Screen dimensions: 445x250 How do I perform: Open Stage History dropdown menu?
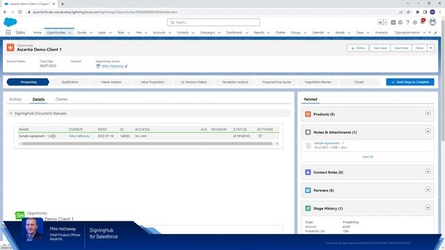point(428,208)
